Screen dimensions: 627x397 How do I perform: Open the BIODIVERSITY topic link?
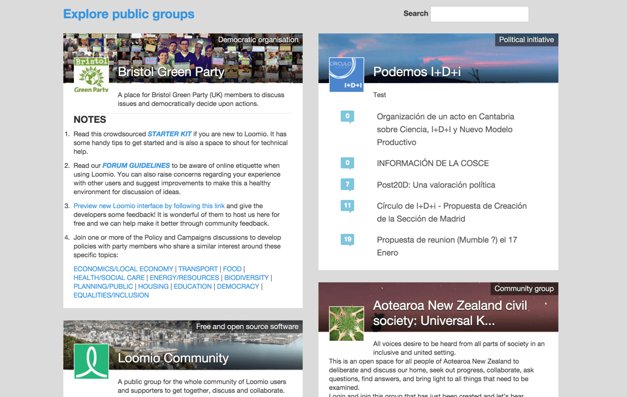click(x=246, y=278)
